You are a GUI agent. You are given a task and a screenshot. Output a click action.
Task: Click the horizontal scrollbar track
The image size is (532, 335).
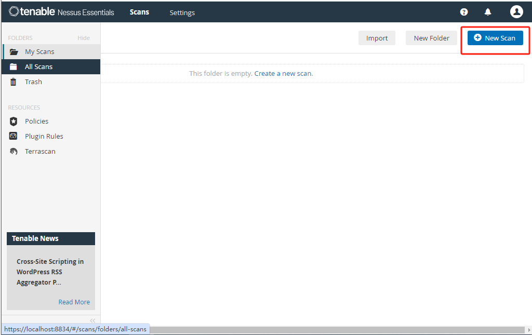(x=337, y=330)
